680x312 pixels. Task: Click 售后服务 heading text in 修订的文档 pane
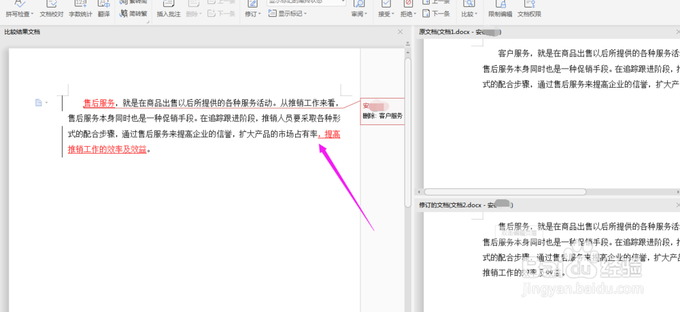click(514, 226)
